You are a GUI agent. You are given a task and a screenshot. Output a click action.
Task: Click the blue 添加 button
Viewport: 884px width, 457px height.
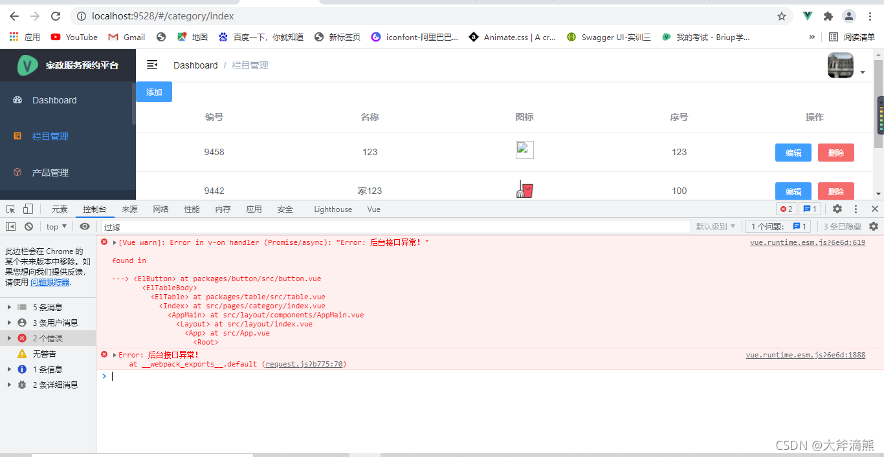click(x=153, y=92)
